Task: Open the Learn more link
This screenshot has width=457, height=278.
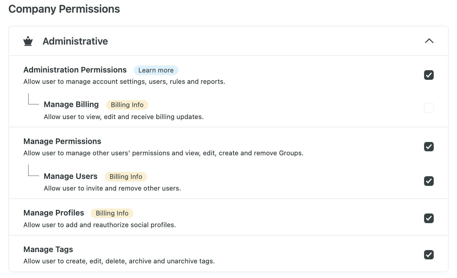Action: pyautogui.click(x=156, y=70)
